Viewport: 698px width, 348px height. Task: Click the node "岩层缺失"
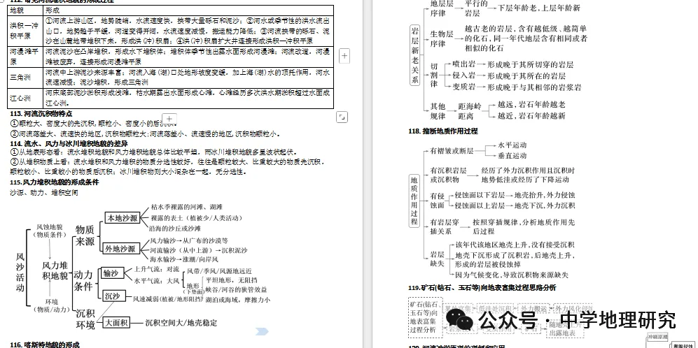[x=438, y=259]
